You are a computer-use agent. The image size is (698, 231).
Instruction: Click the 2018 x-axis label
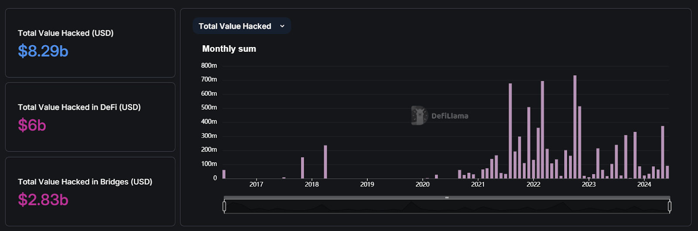pos(311,184)
